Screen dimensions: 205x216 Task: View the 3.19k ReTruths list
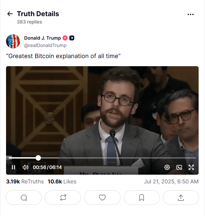pyautogui.click(x=25, y=181)
